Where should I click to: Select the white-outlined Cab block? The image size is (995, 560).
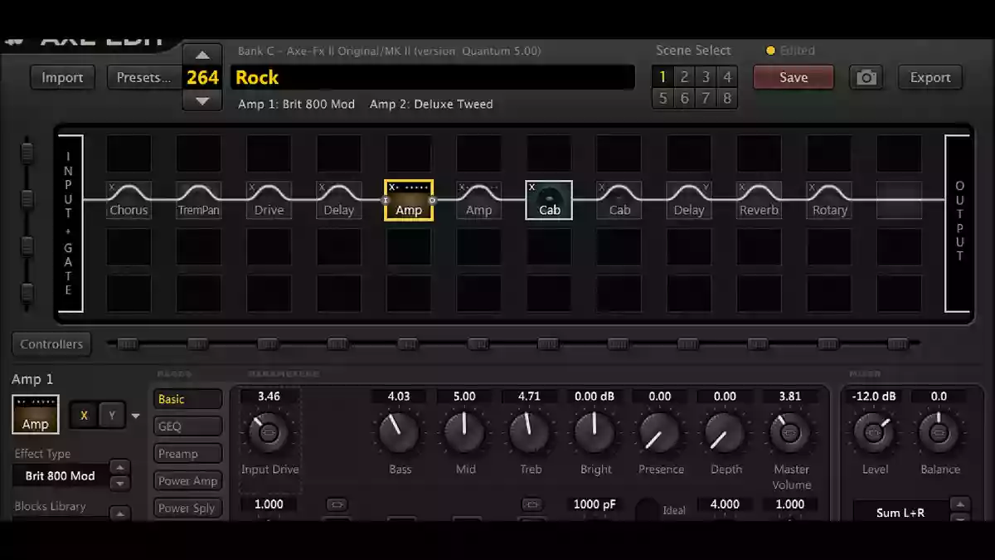tap(549, 200)
